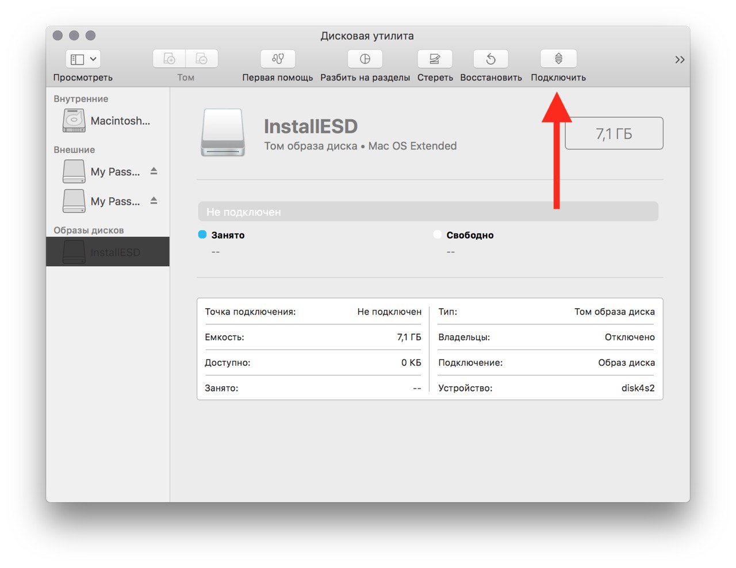Screen dimensions: 736x568
Task: Close the Дисковая утилита window
Action: pos(57,36)
